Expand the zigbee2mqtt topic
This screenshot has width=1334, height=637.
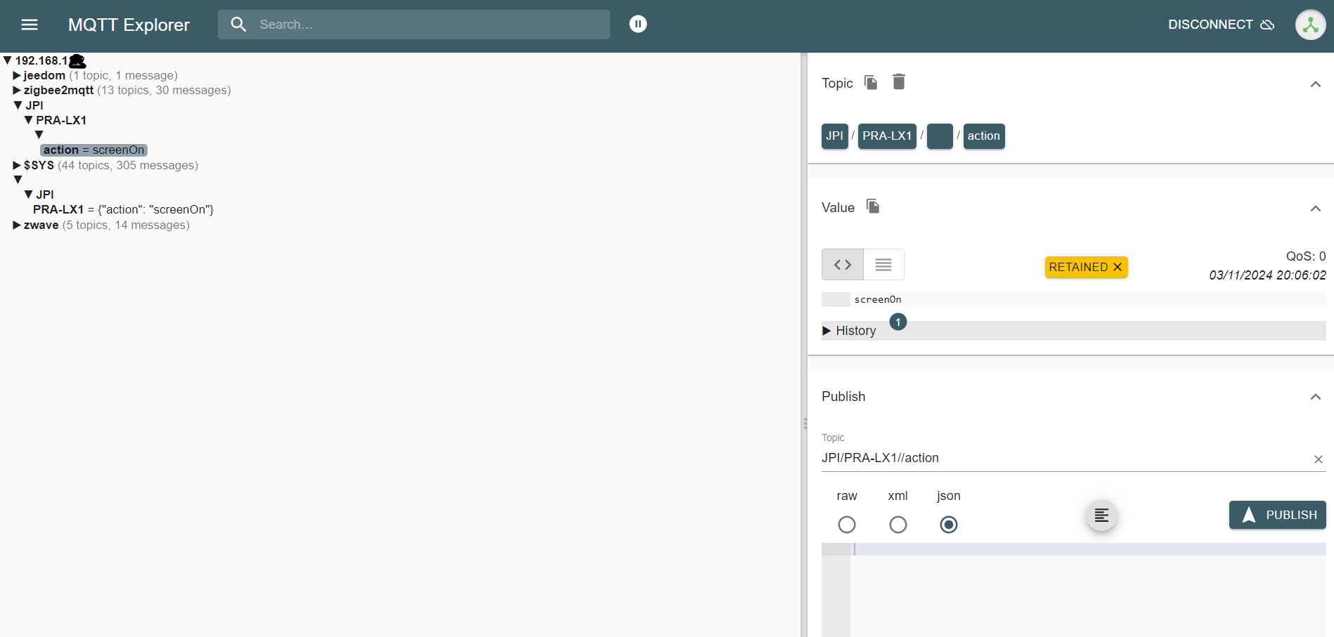[x=17, y=90]
